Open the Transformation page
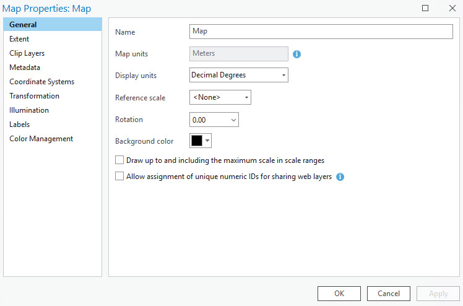The width and height of the screenshot is (463, 306). click(x=34, y=96)
